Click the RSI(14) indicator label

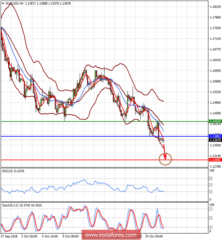point(14,171)
